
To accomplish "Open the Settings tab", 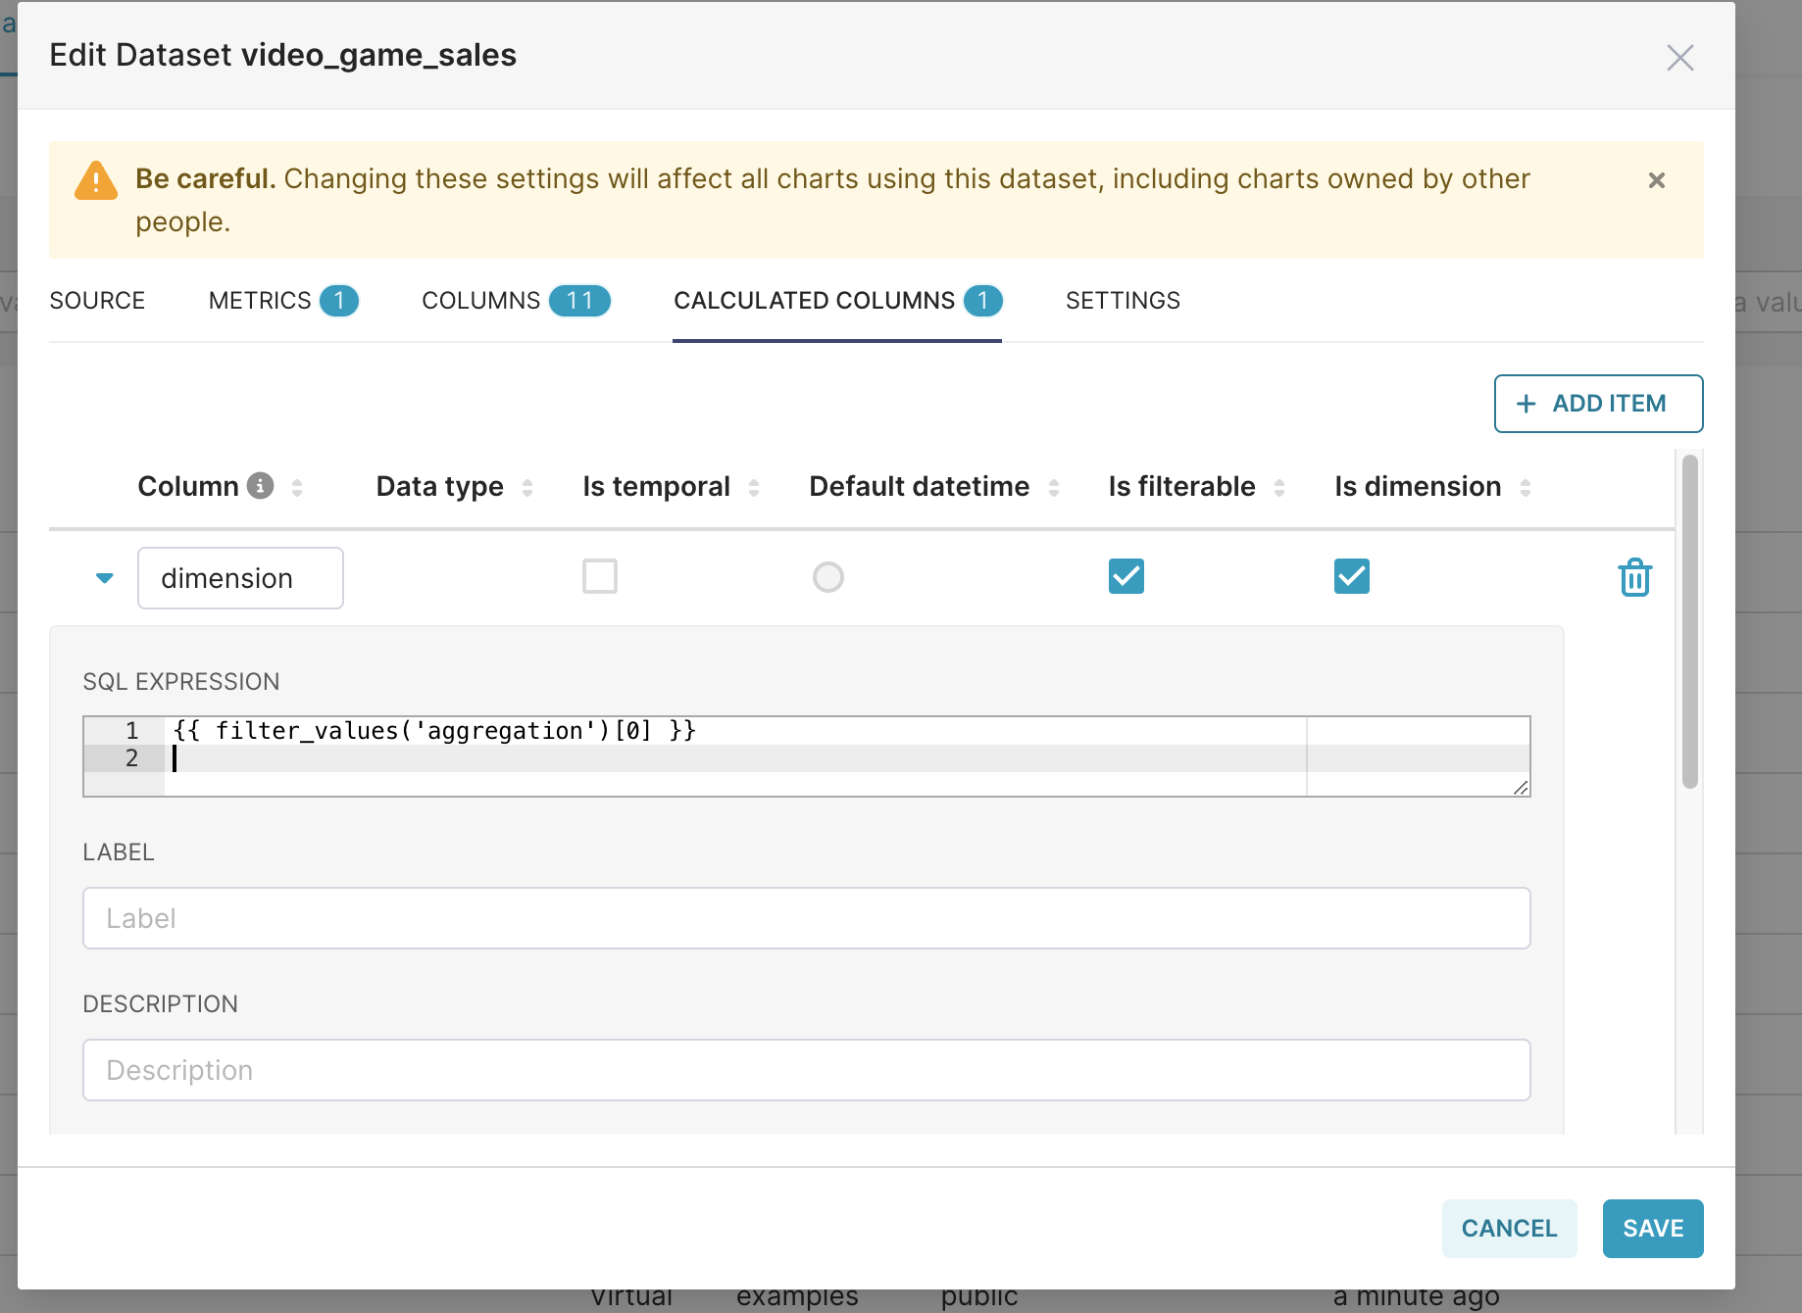I will click(x=1123, y=301).
